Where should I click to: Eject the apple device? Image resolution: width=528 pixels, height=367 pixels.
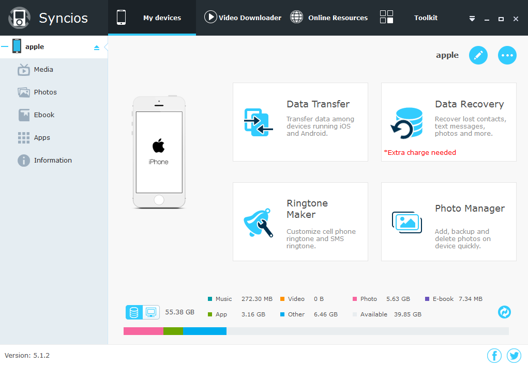[97, 47]
